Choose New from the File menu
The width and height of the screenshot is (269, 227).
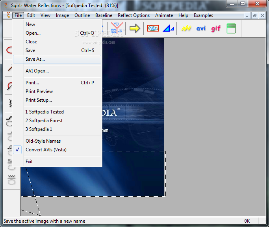tap(57, 24)
